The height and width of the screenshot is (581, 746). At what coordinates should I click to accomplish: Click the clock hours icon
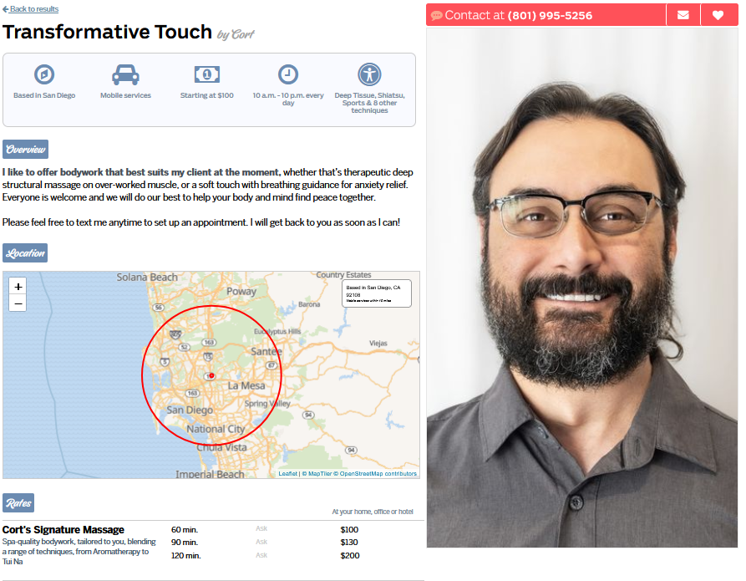(x=288, y=74)
